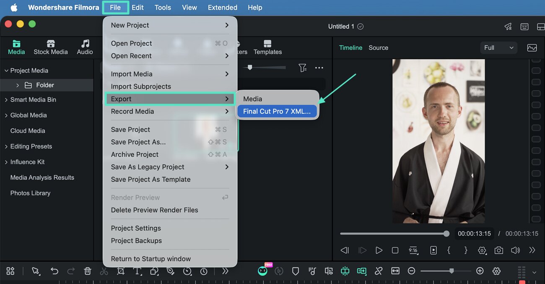Image resolution: width=545 pixels, height=284 pixels.
Task: Open the Tools menu in menu bar
Action: 163,8
